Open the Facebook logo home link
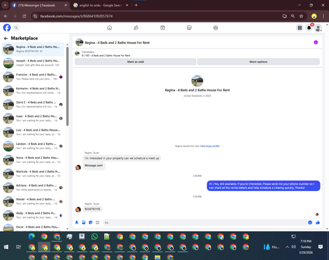 [x=7, y=28]
